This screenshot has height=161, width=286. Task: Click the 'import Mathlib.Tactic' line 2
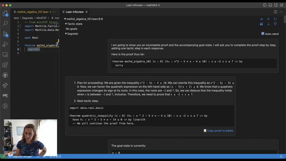pyautogui.click(x=42, y=26)
